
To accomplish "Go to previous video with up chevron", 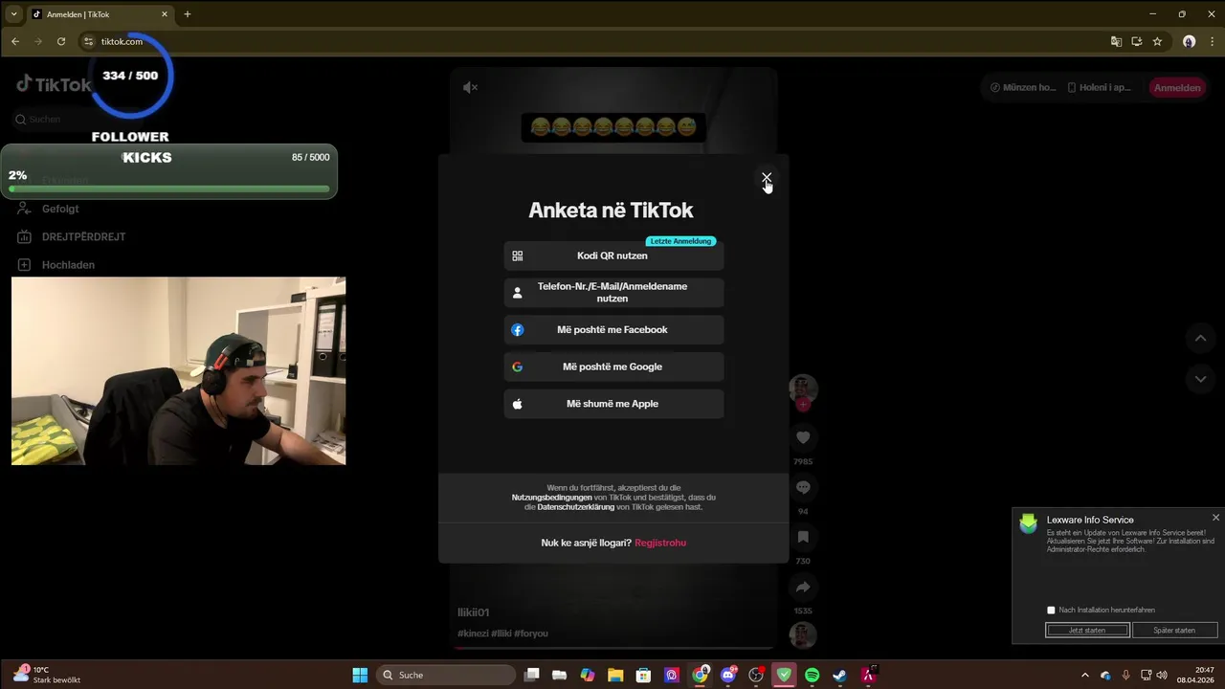I will [x=1200, y=338].
